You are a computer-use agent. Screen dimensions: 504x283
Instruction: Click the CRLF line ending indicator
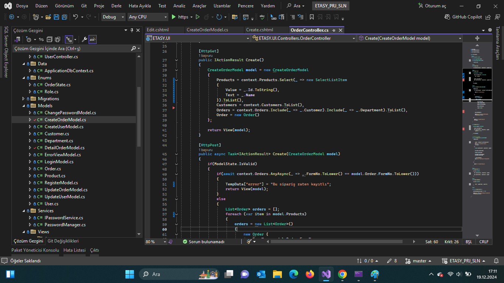point(484,242)
